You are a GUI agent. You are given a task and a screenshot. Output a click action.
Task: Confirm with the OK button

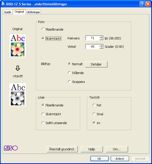[99, 159]
